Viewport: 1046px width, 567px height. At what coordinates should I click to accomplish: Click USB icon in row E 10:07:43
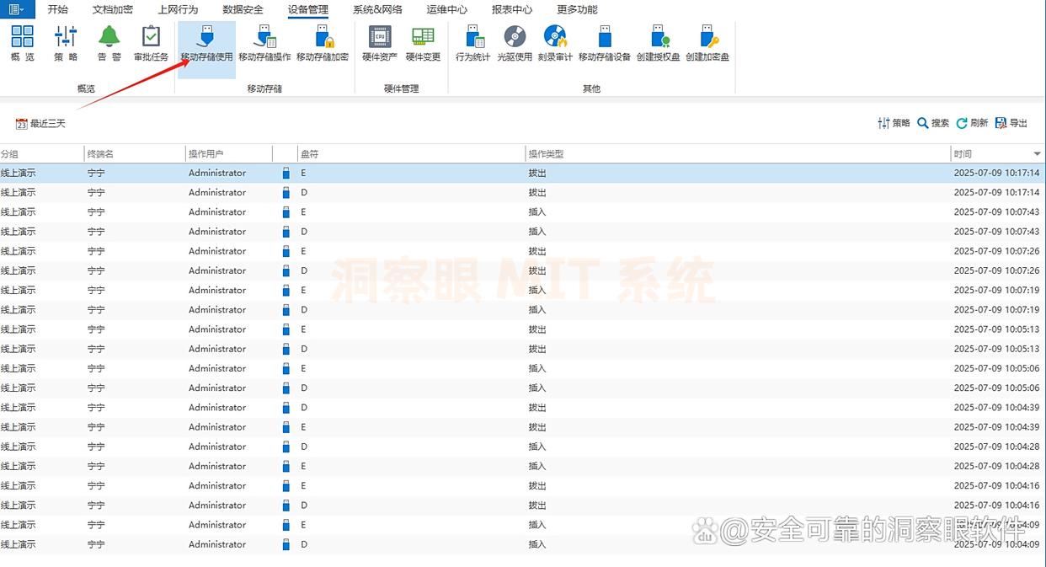coord(286,211)
